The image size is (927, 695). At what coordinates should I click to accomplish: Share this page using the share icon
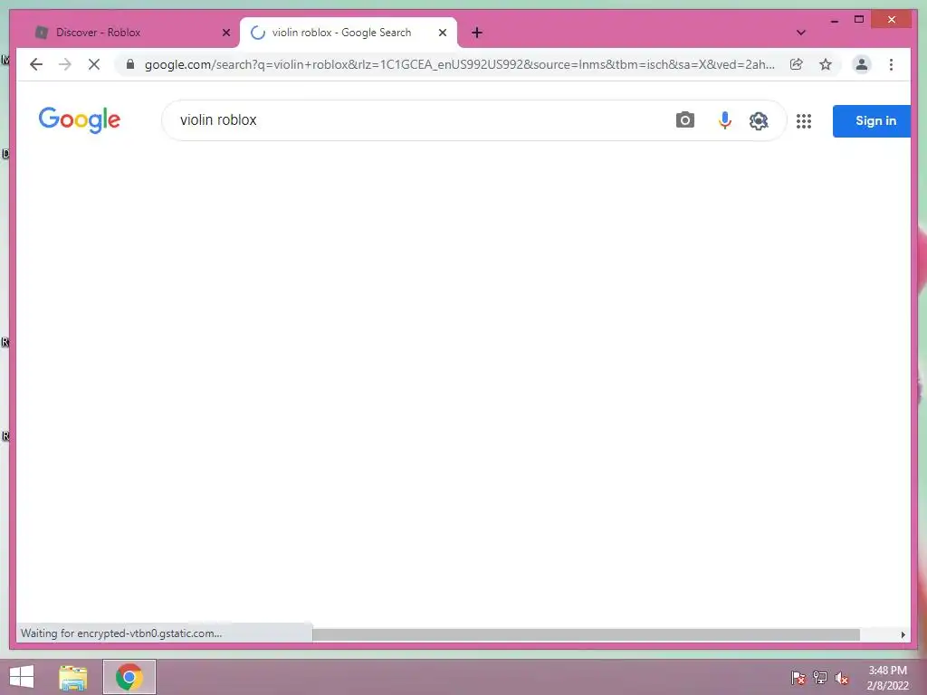pyautogui.click(x=797, y=64)
